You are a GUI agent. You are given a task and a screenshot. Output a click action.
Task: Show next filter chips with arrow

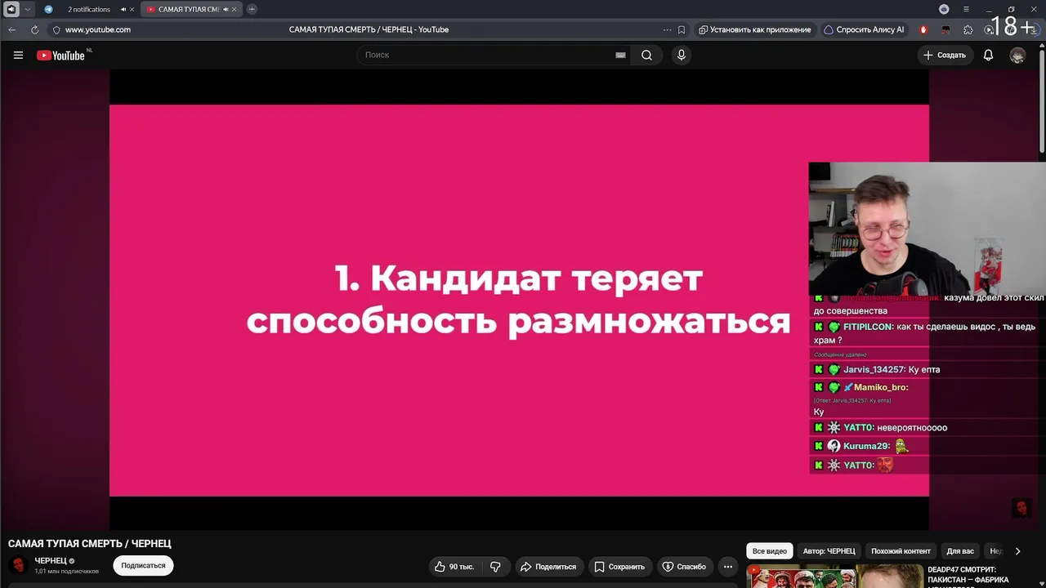pyautogui.click(x=1017, y=551)
